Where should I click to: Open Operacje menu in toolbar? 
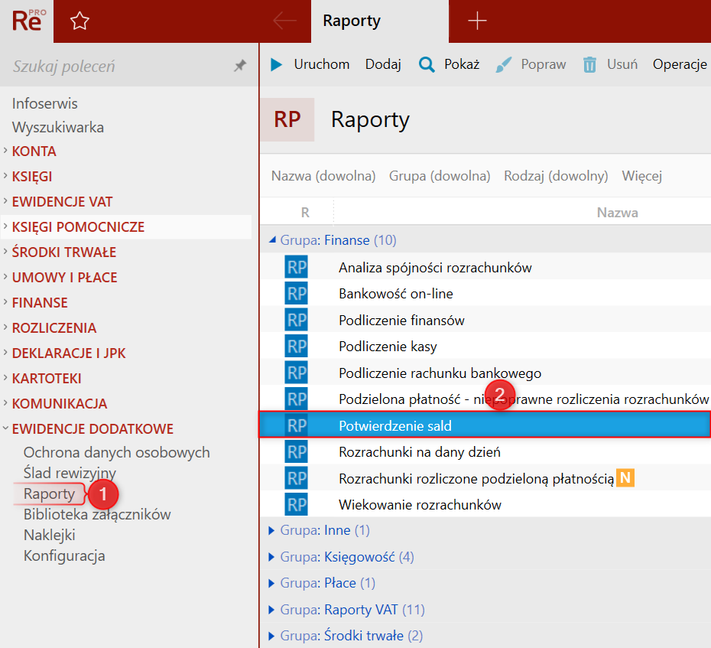(x=679, y=64)
